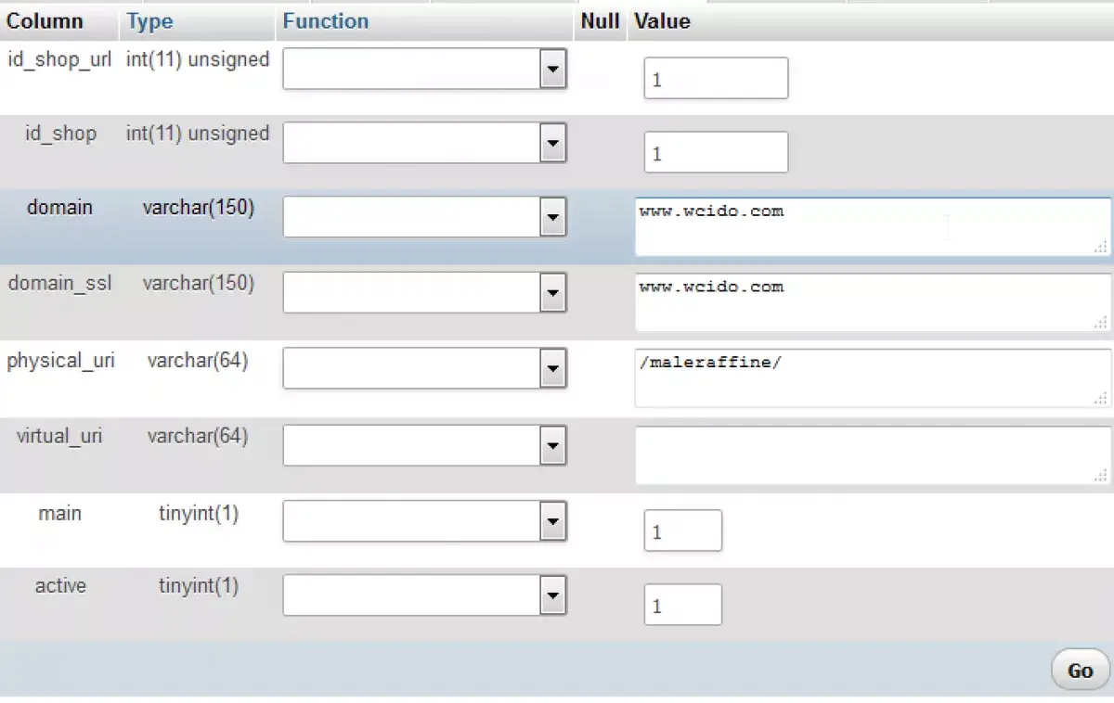Click the Function column header link

326,21
